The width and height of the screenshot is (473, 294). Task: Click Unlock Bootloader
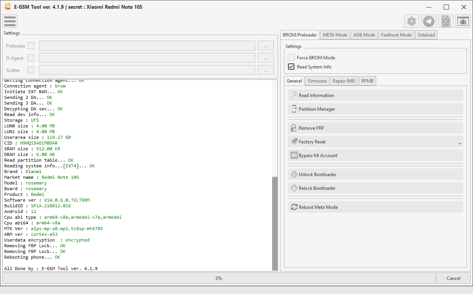tap(375, 175)
